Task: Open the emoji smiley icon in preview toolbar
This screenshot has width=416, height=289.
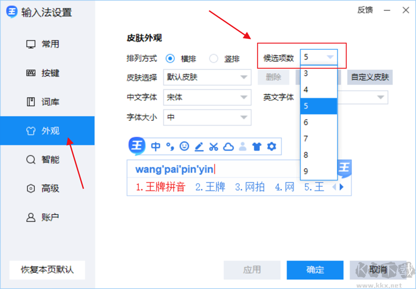Action: tap(185, 146)
